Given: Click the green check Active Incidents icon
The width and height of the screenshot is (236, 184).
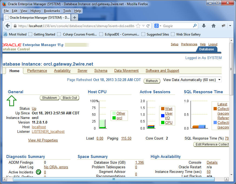Looking at the screenshot, I should (39, 172).
